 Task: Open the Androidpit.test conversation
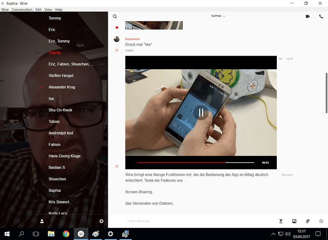(x=61, y=133)
